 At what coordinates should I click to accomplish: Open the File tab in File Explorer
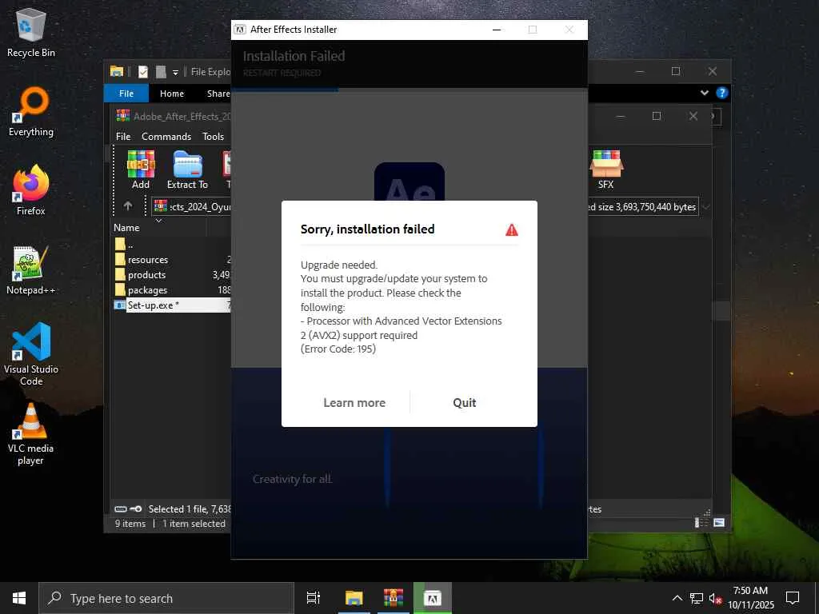[x=126, y=94]
